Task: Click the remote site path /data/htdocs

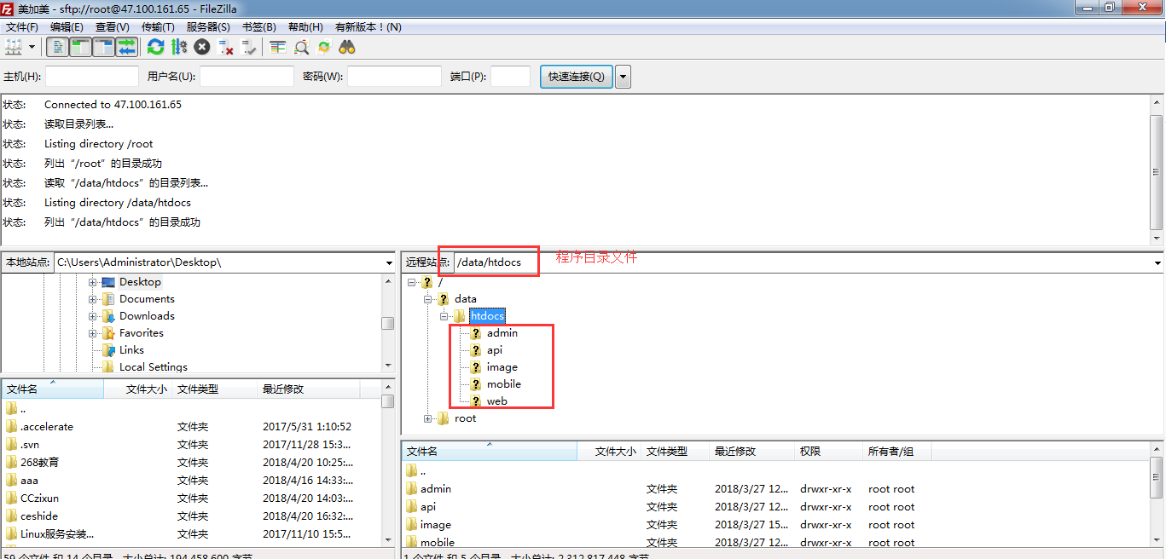Action: [x=489, y=262]
